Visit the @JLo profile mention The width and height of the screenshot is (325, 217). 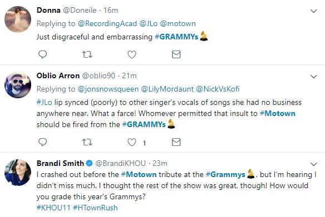coord(149,23)
